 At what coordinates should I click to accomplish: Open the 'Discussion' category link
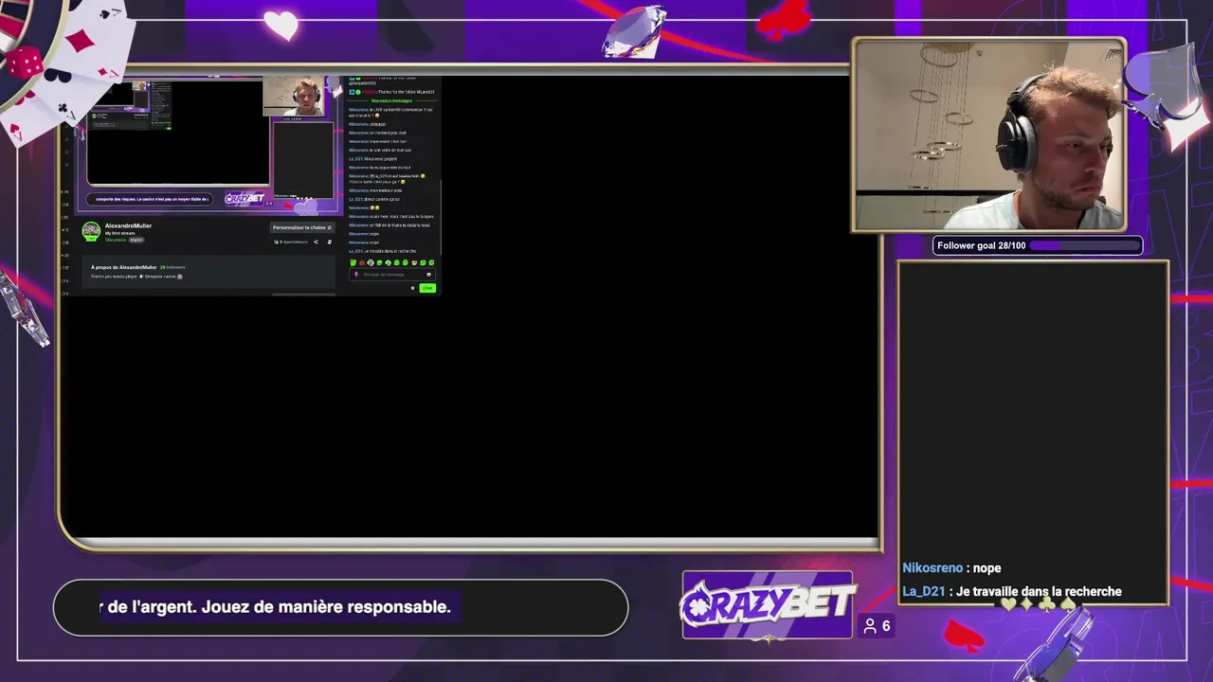(116, 240)
